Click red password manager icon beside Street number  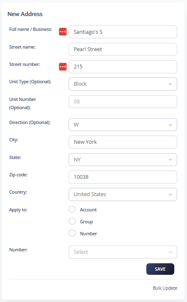click(x=62, y=67)
